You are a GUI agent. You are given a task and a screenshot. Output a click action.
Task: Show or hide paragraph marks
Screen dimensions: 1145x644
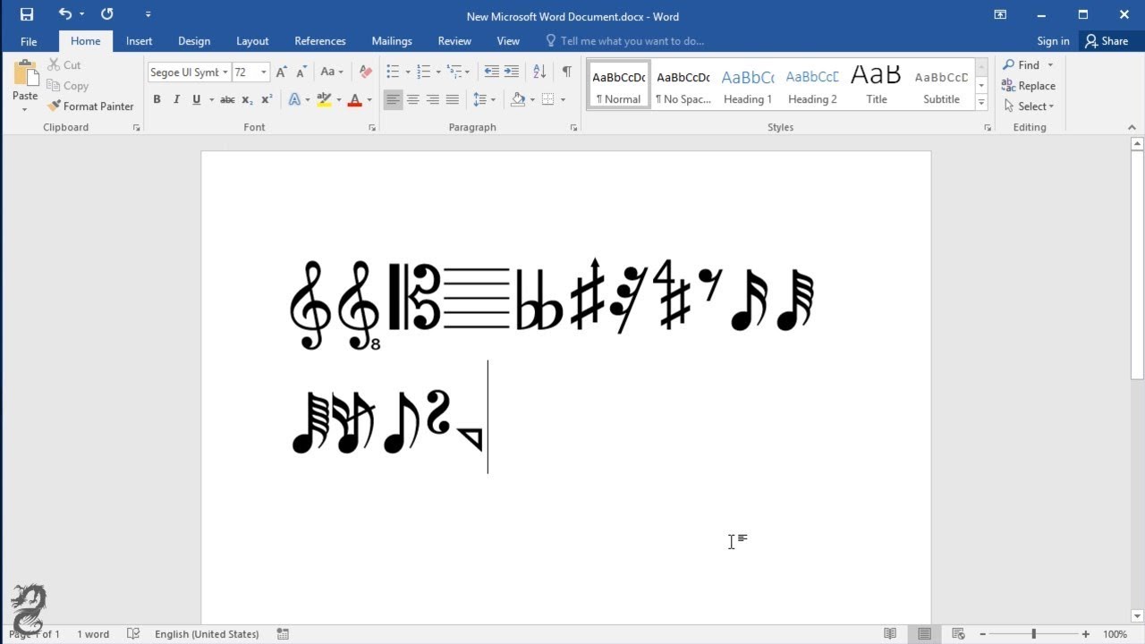pyautogui.click(x=566, y=72)
